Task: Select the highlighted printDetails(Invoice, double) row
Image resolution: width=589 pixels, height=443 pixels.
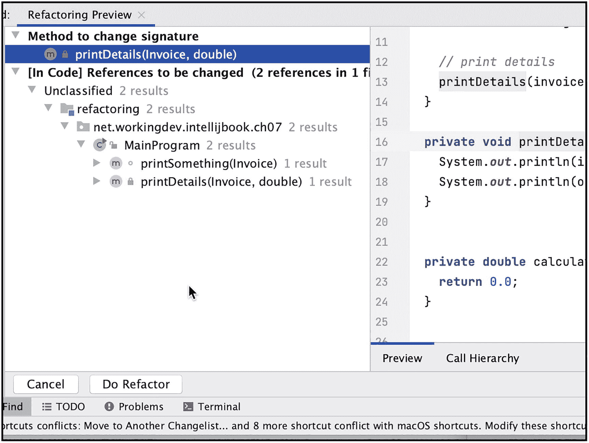Action: (x=187, y=54)
